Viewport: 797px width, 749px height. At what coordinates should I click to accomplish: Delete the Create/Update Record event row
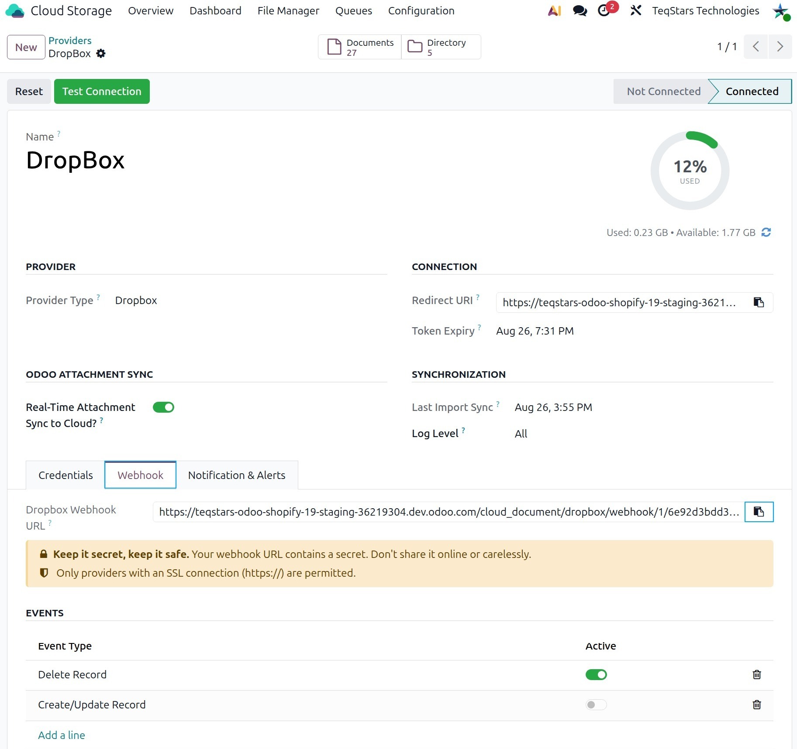point(757,705)
